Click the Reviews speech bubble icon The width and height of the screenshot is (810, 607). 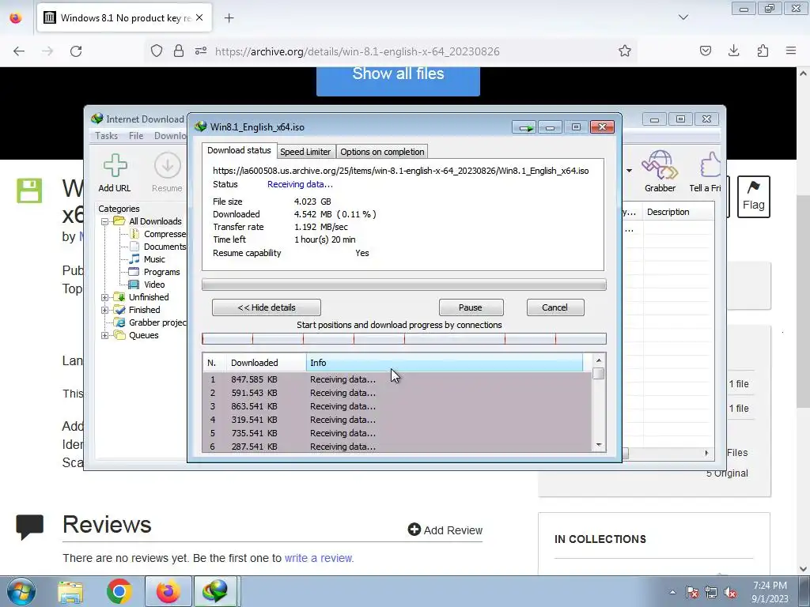[x=29, y=526]
